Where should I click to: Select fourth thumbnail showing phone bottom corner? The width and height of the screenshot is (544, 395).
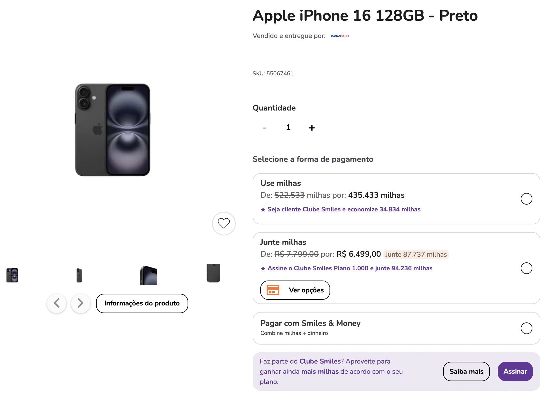coord(213,273)
